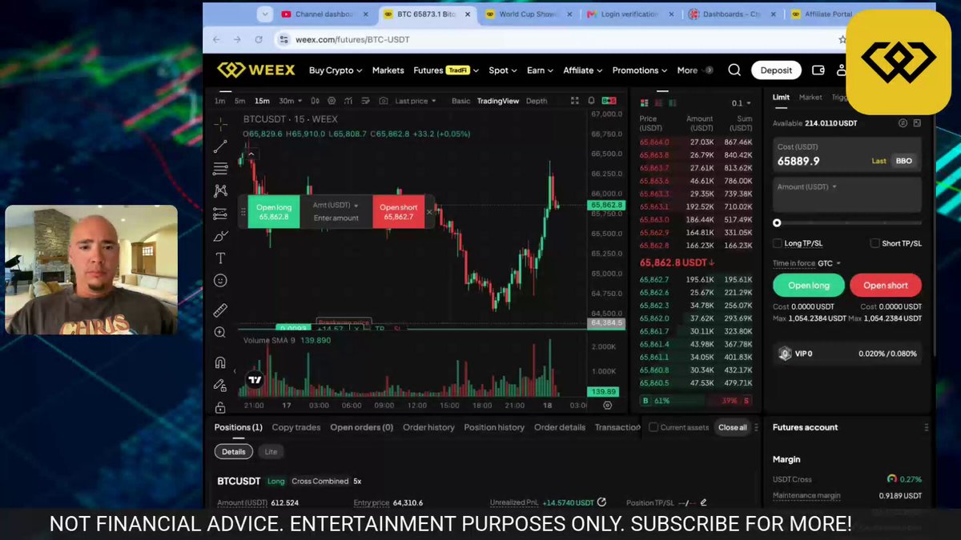Expand the Spot dropdown menu
961x540 pixels.
503,70
